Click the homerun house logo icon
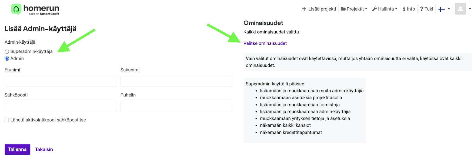Viewport: 474px width, 167px height. (x=16, y=9)
